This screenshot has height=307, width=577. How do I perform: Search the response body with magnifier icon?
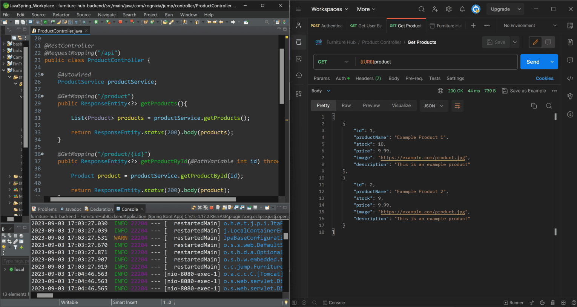pos(549,106)
